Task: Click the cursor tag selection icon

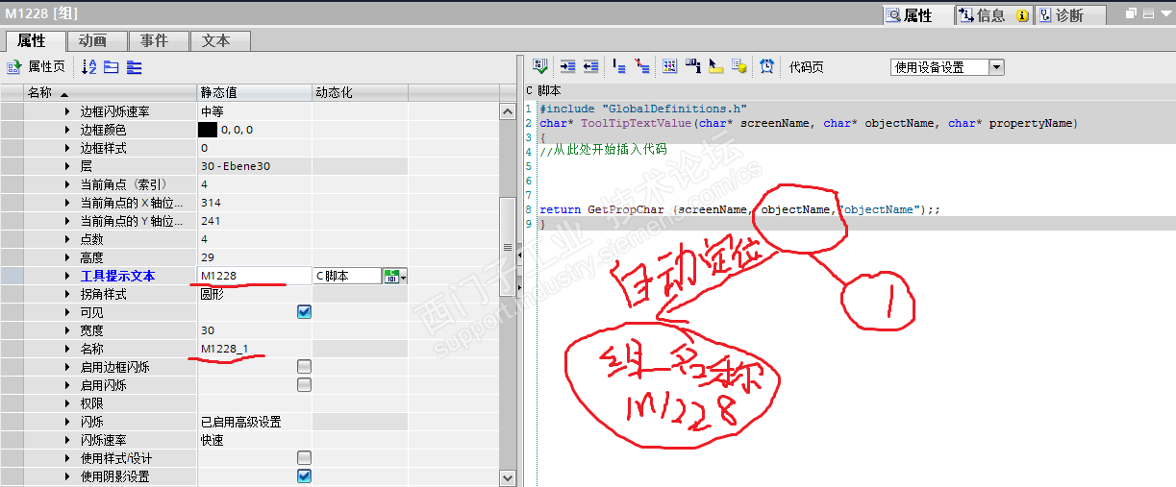Action: point(715,66)
